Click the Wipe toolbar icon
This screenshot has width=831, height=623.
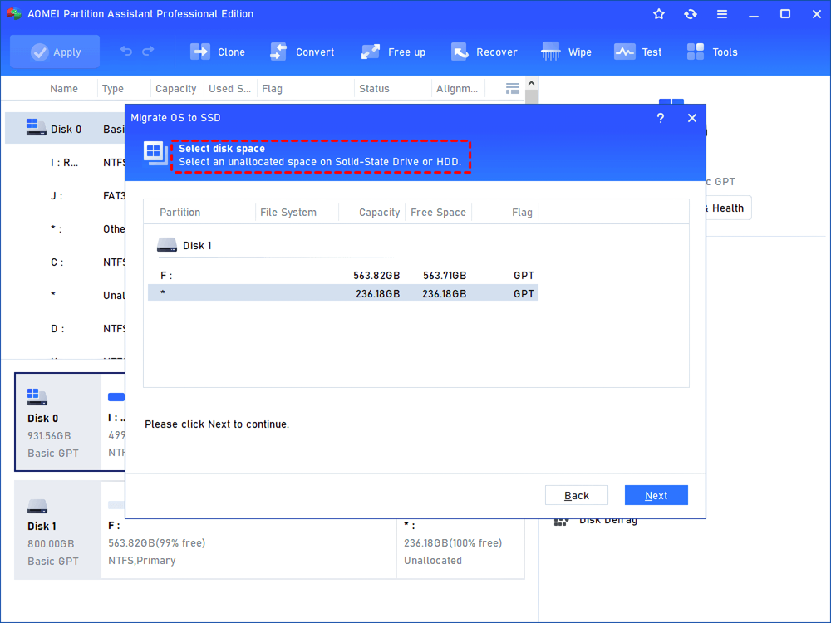pos(551,52)
